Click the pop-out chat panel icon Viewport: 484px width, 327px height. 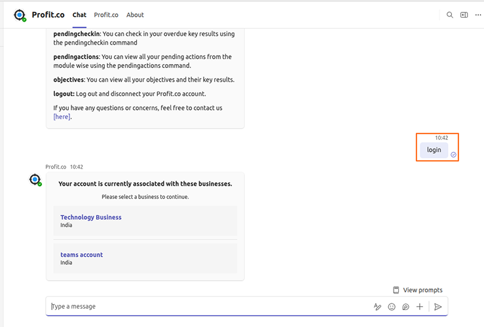coord(464,15)
